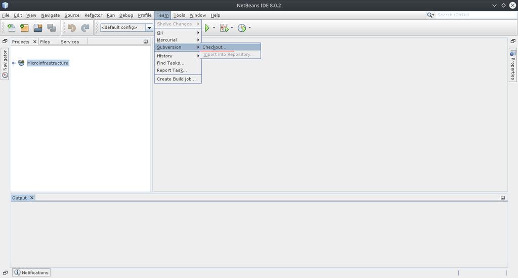Click the Open Project toolbar icon
Image resolution: width=518 pixels, height=278 pixels.
37,28
